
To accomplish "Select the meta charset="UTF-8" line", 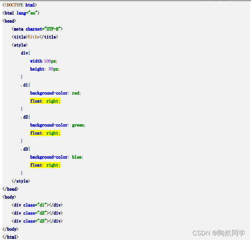I will [x=37, y=29].
